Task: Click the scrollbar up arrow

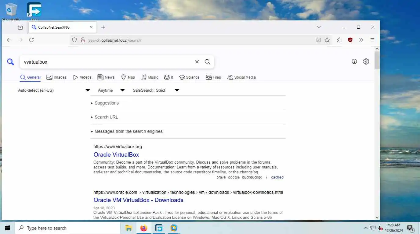Action: (377, 49)
